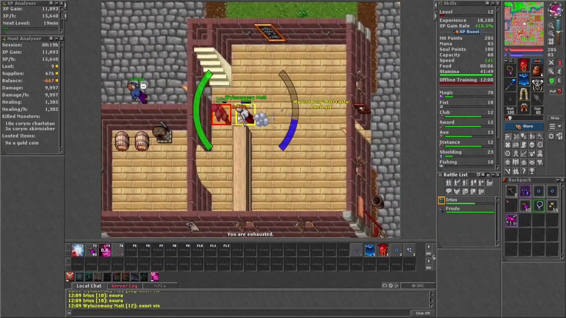Toggle hide monsters cat-face filter second row
The image size is (566, 318).
pos(457,191)
